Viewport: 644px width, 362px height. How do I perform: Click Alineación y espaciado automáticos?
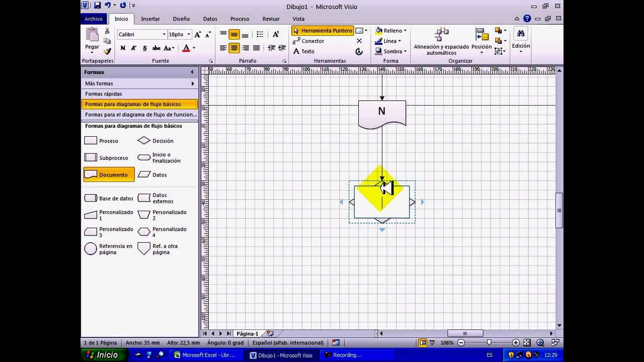pyautogui.click(x=441, y=42)
